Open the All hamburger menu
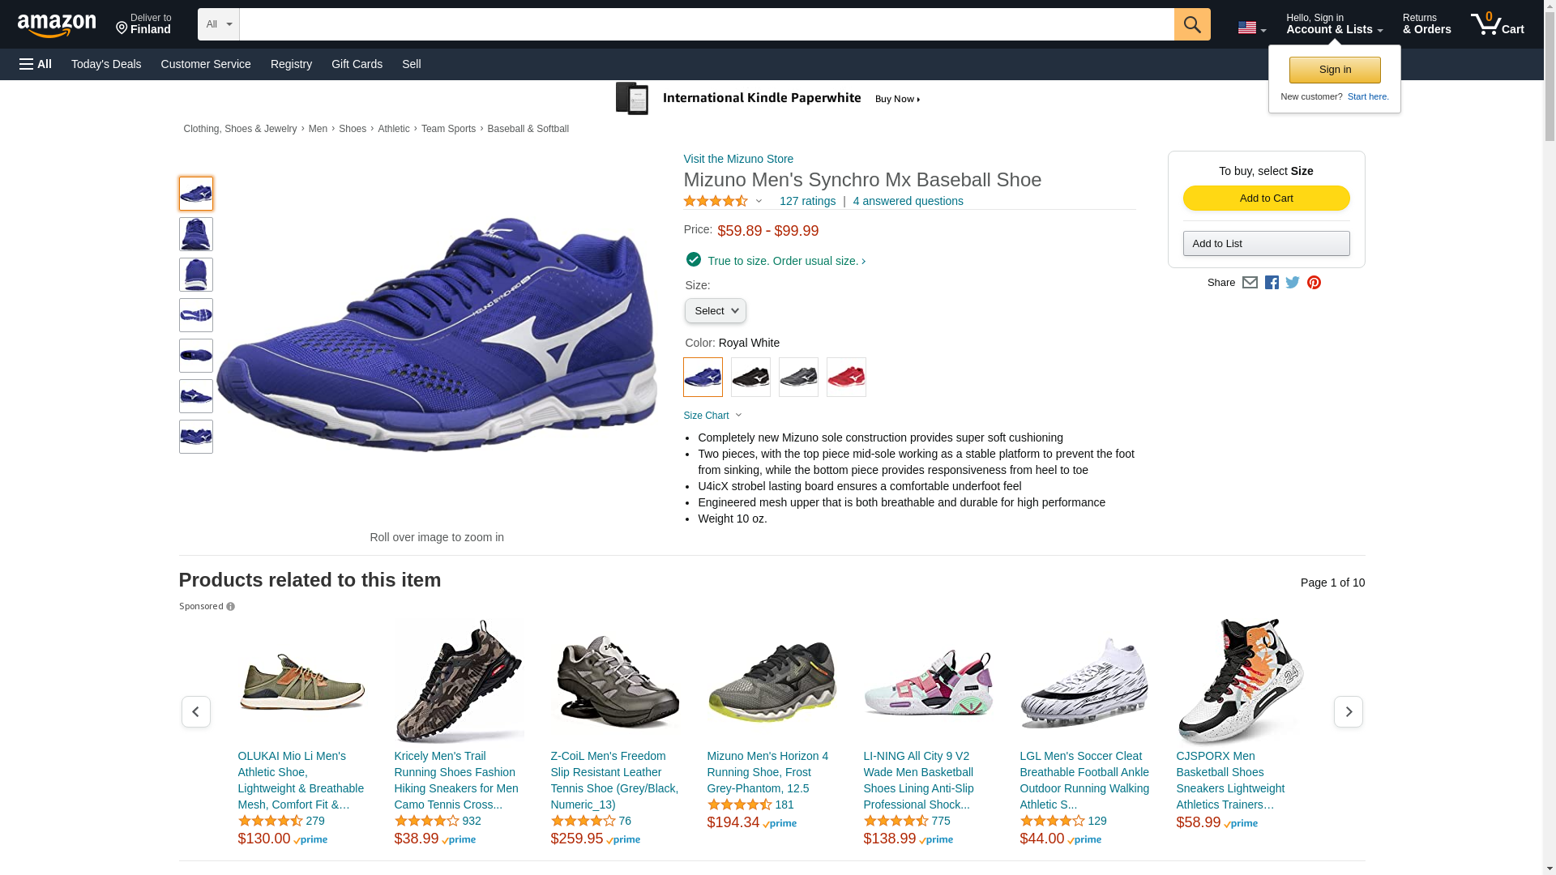Image resolution: width=1556 pixels, height=875 pixels. click(36, 64)
